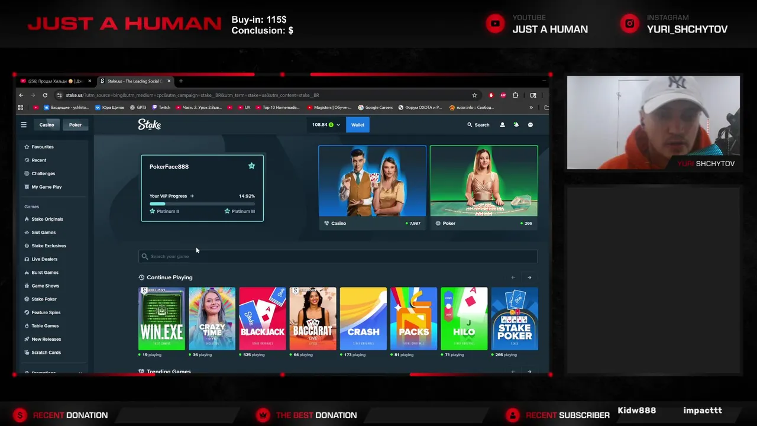Click the Instagram icon in overlay header
Image resolution: width=757 pixels, height=426 pixels.
(x=630, y=24)
